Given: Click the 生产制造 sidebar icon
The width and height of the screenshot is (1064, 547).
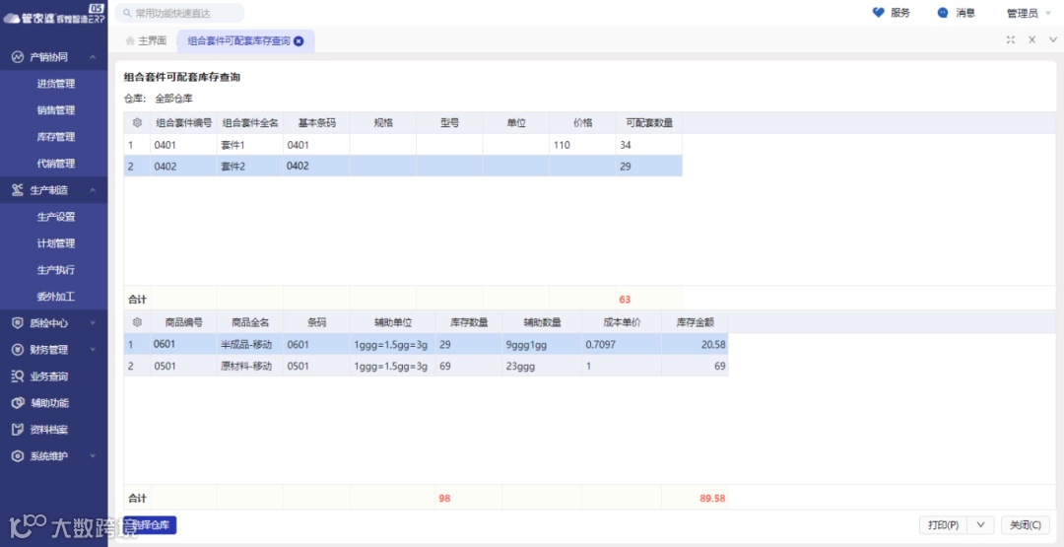Looking at the screenshot, I should tap(18, 190).
